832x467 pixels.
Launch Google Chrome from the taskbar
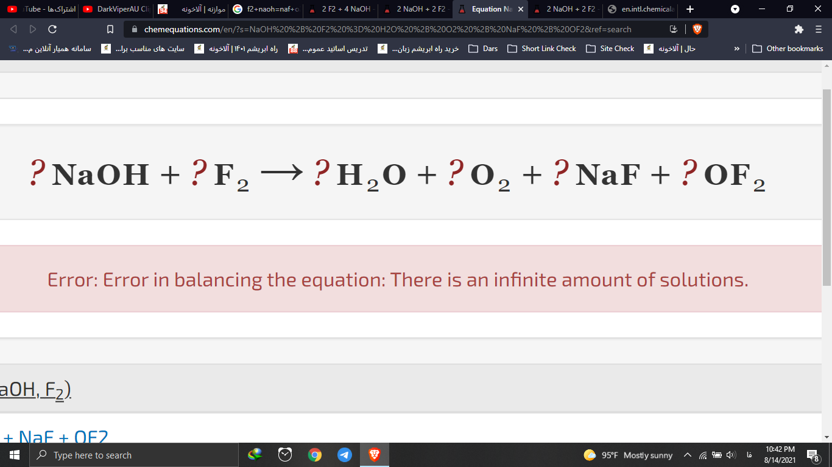pos(314,455)
